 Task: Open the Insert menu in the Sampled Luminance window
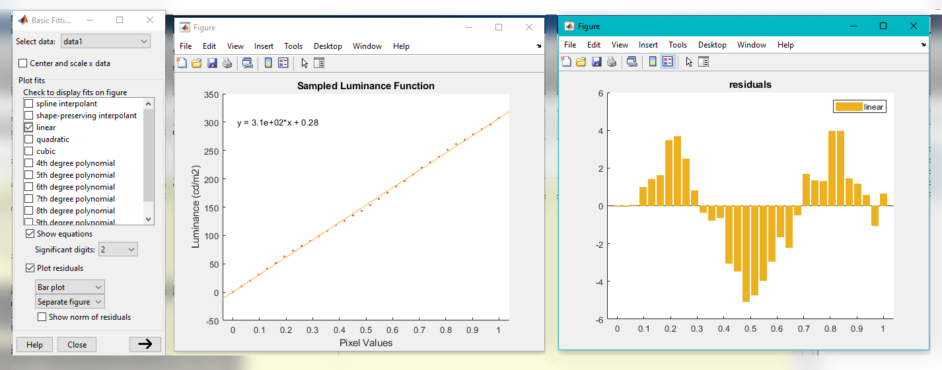point(264,46)
